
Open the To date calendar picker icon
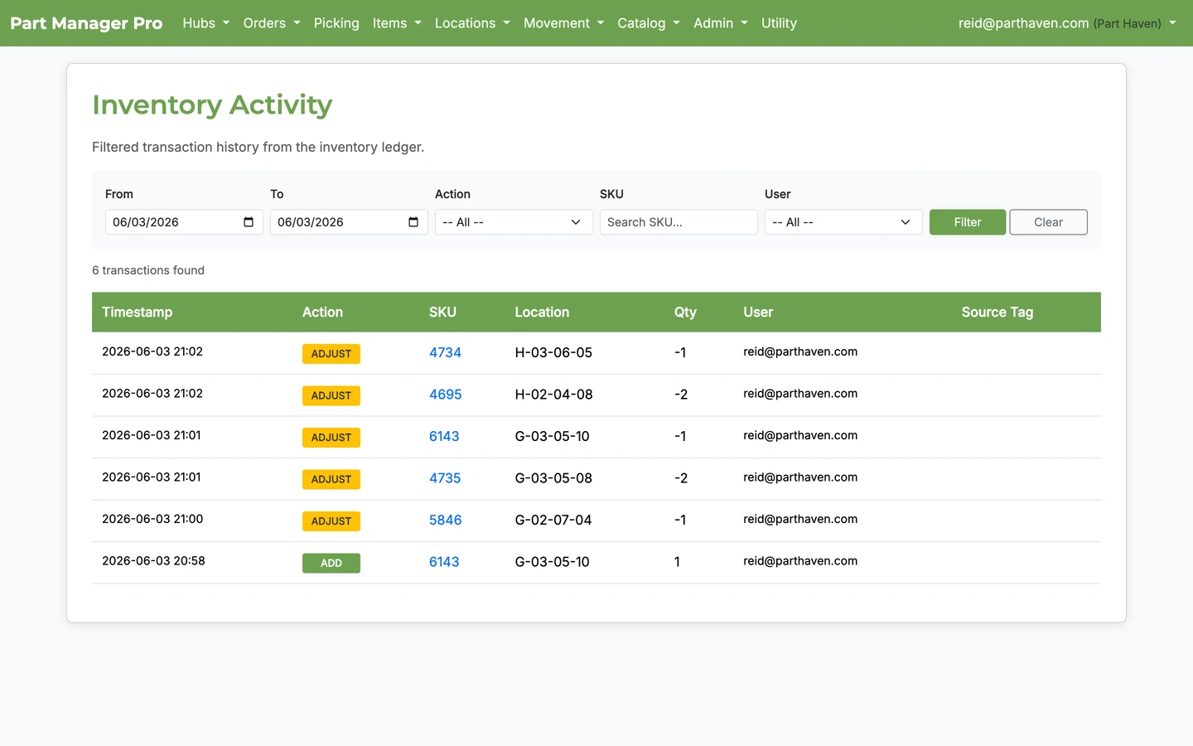pyautogui.click(x=413, y=222)
